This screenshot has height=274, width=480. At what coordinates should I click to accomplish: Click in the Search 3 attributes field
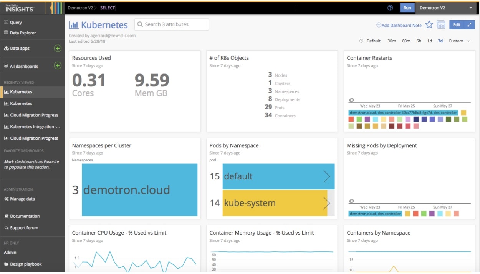(172, 24)
